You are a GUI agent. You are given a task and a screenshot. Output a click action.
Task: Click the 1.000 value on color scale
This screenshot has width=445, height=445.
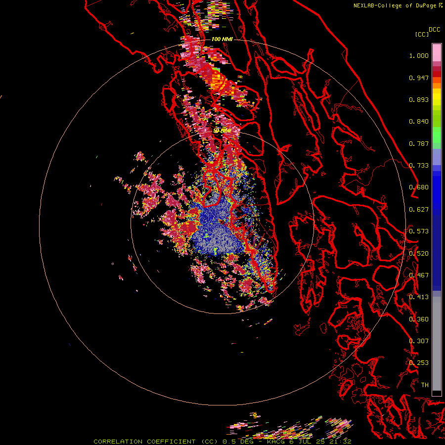(x=419, y=55)
